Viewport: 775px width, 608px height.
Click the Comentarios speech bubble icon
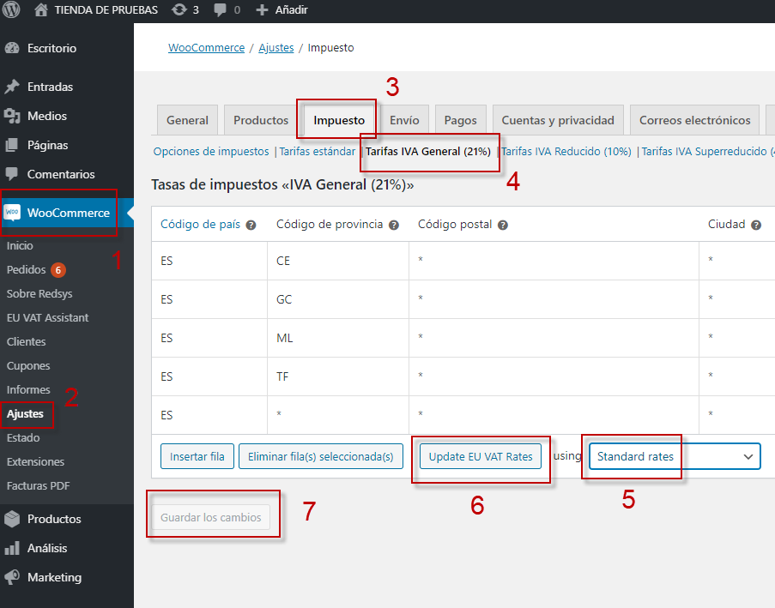click(11, 174)
